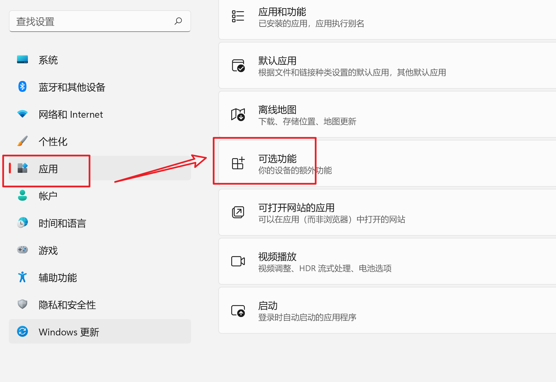Click the 可选功能 grid-plus icon

(x=238, y=163)
